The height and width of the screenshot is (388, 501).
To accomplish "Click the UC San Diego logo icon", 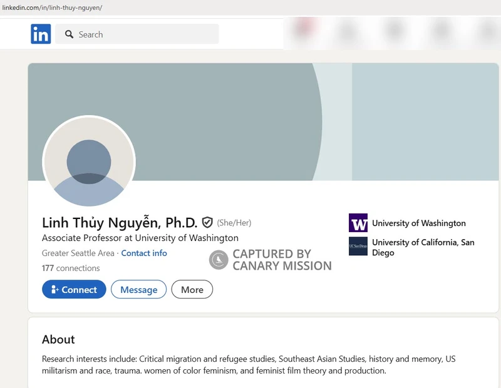I will tap(358, 247).
